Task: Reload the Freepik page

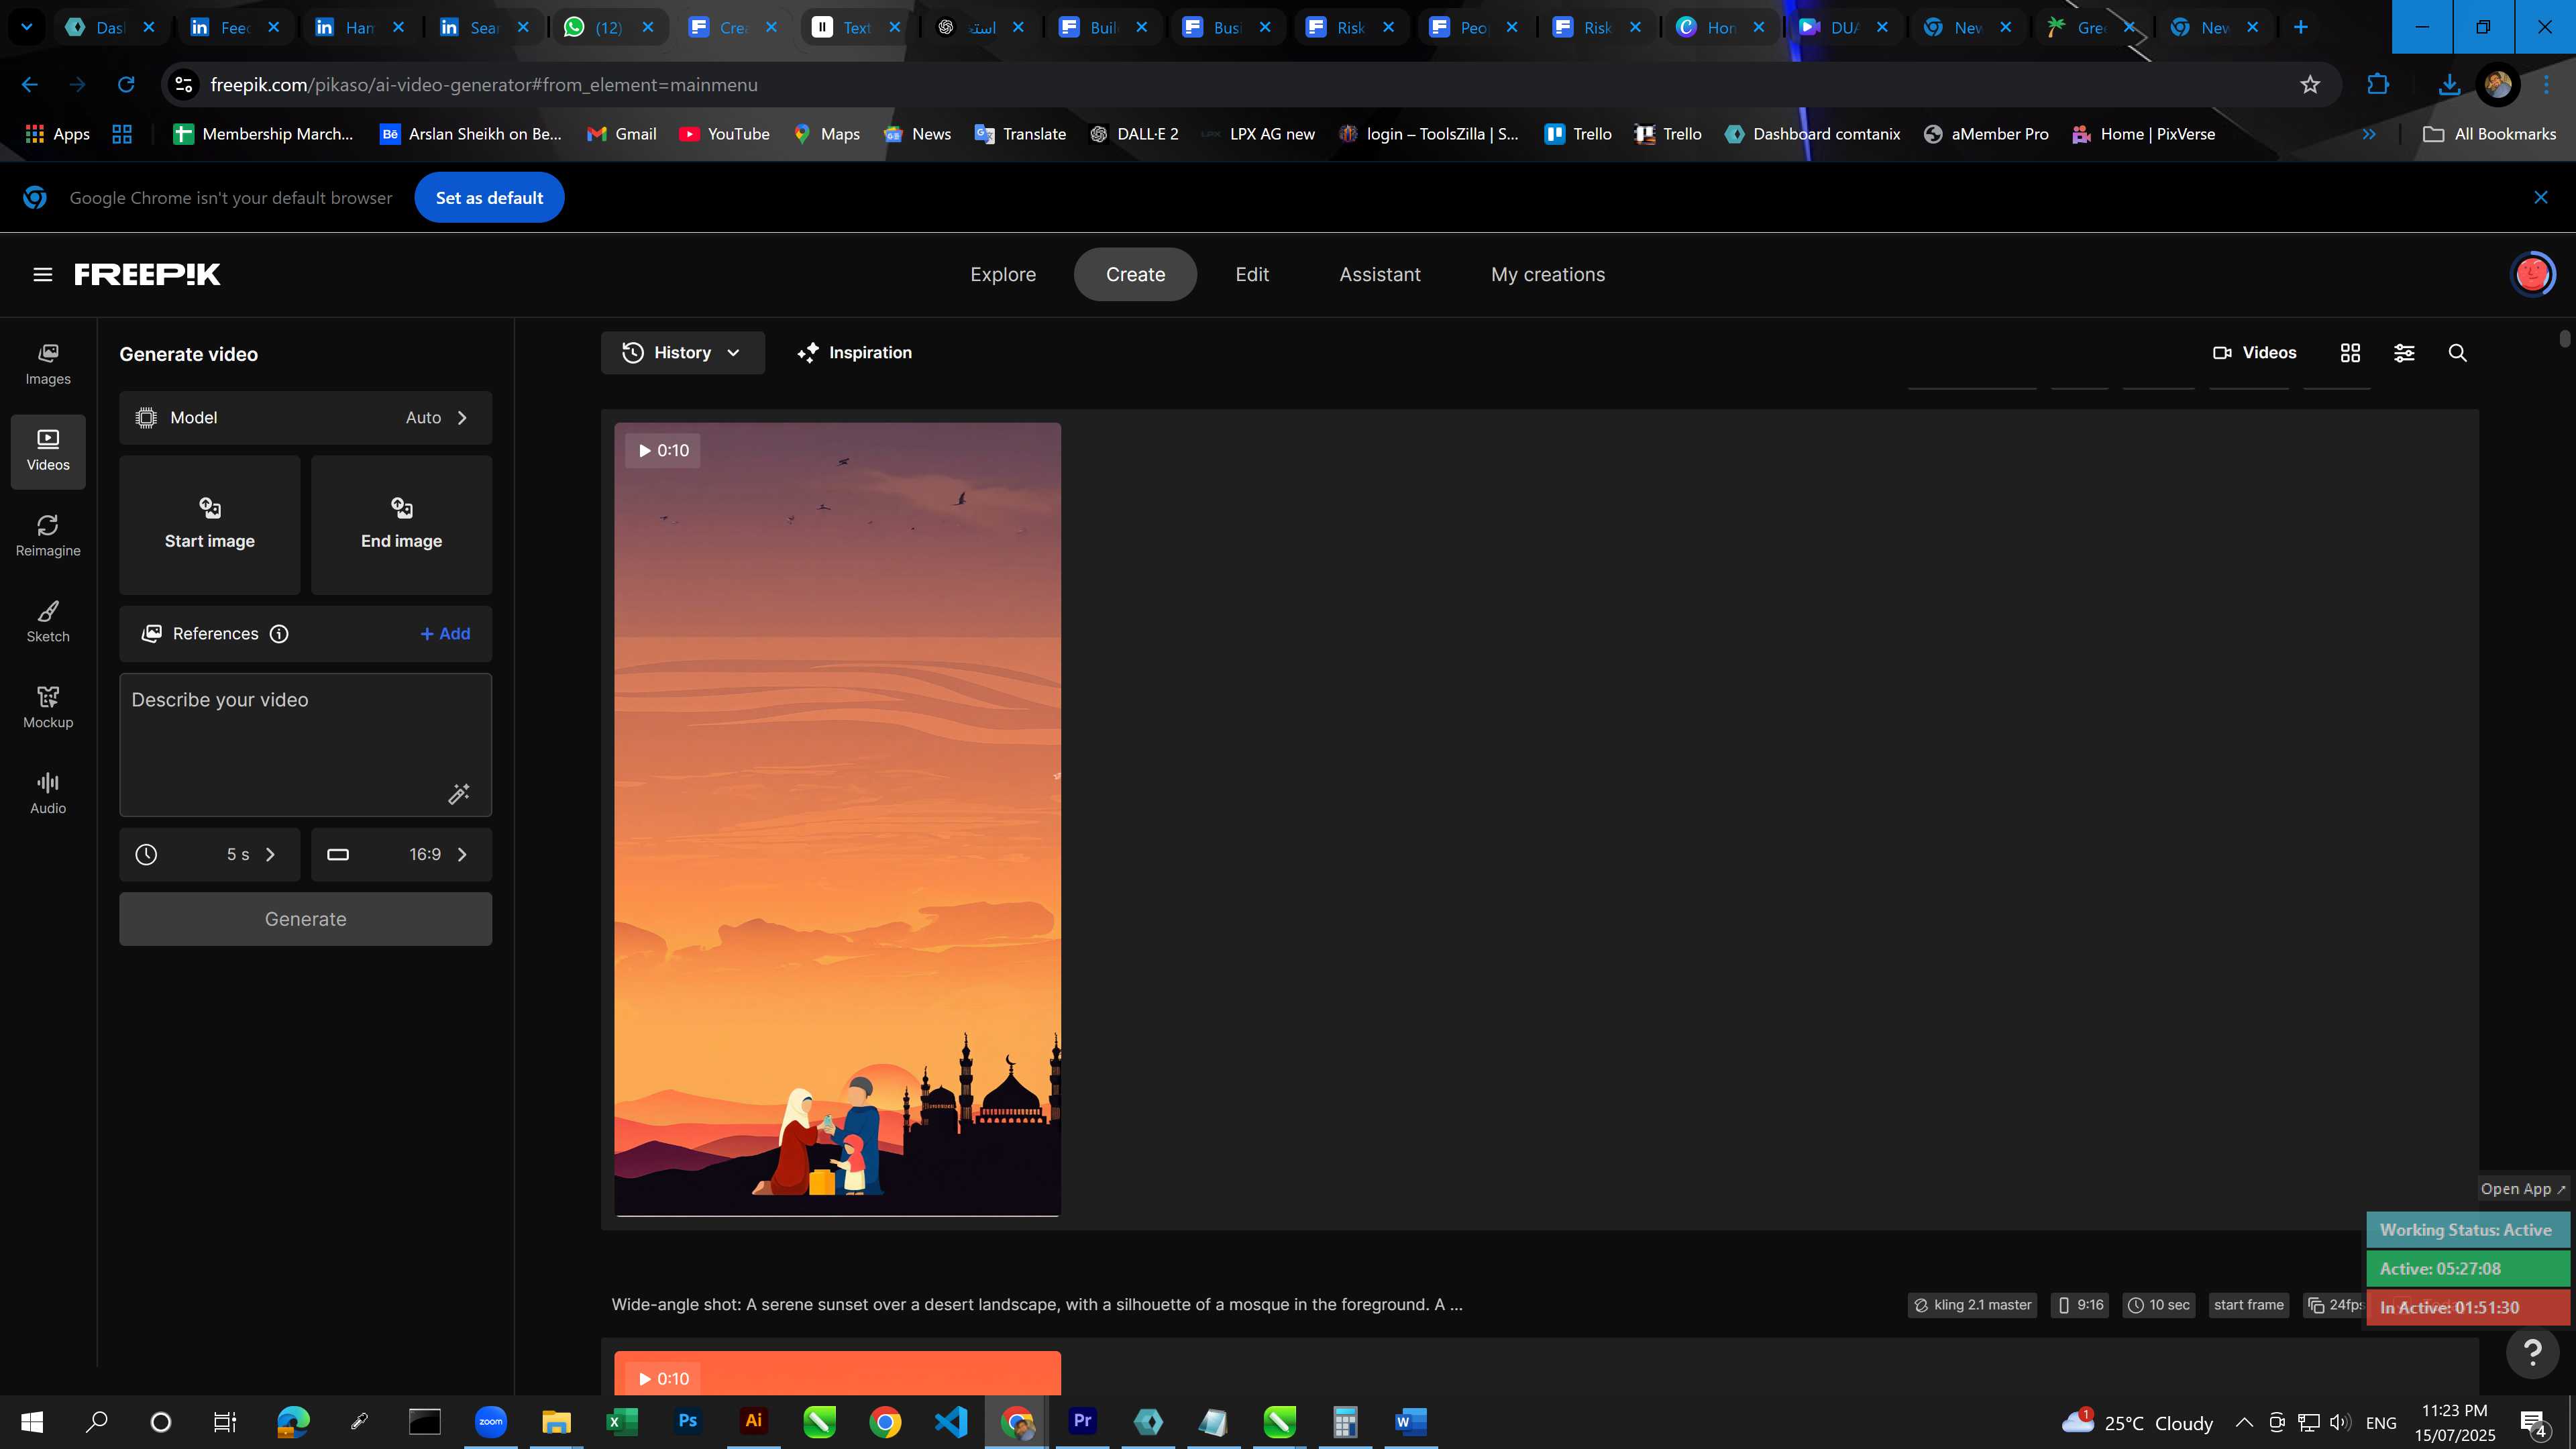Action: (126, 85)
